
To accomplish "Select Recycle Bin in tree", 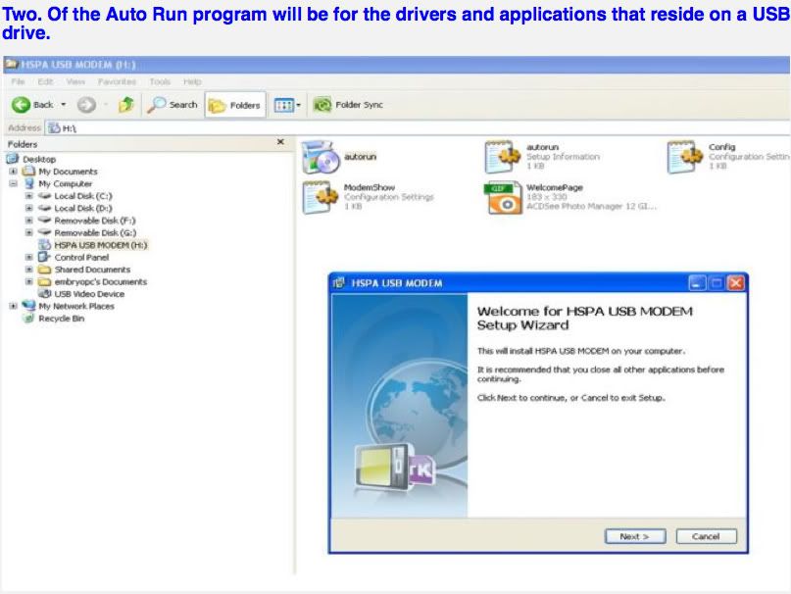I will (x=54, y=319).
